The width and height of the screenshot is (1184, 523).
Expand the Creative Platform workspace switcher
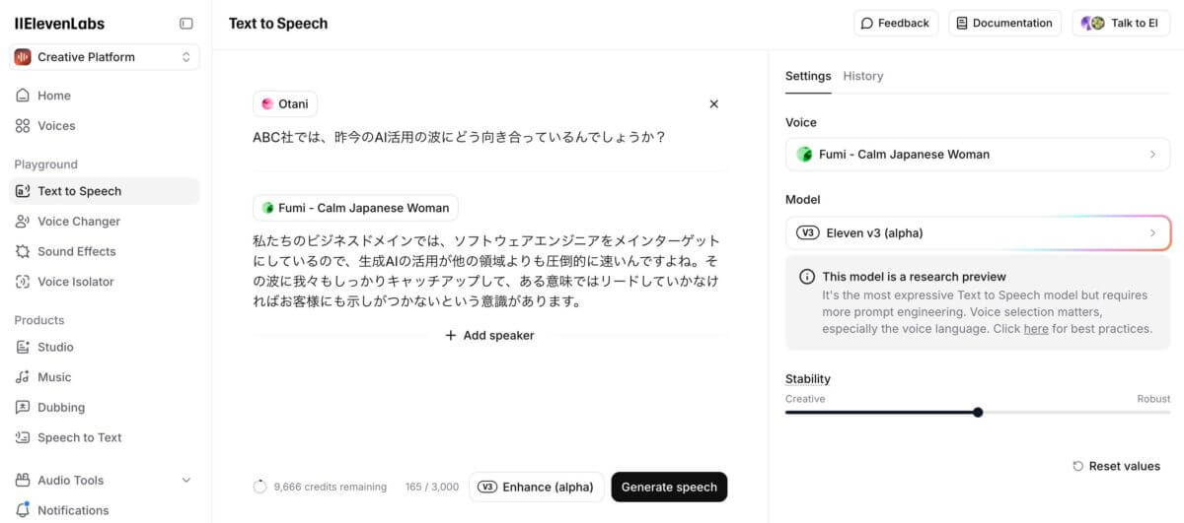105,57
